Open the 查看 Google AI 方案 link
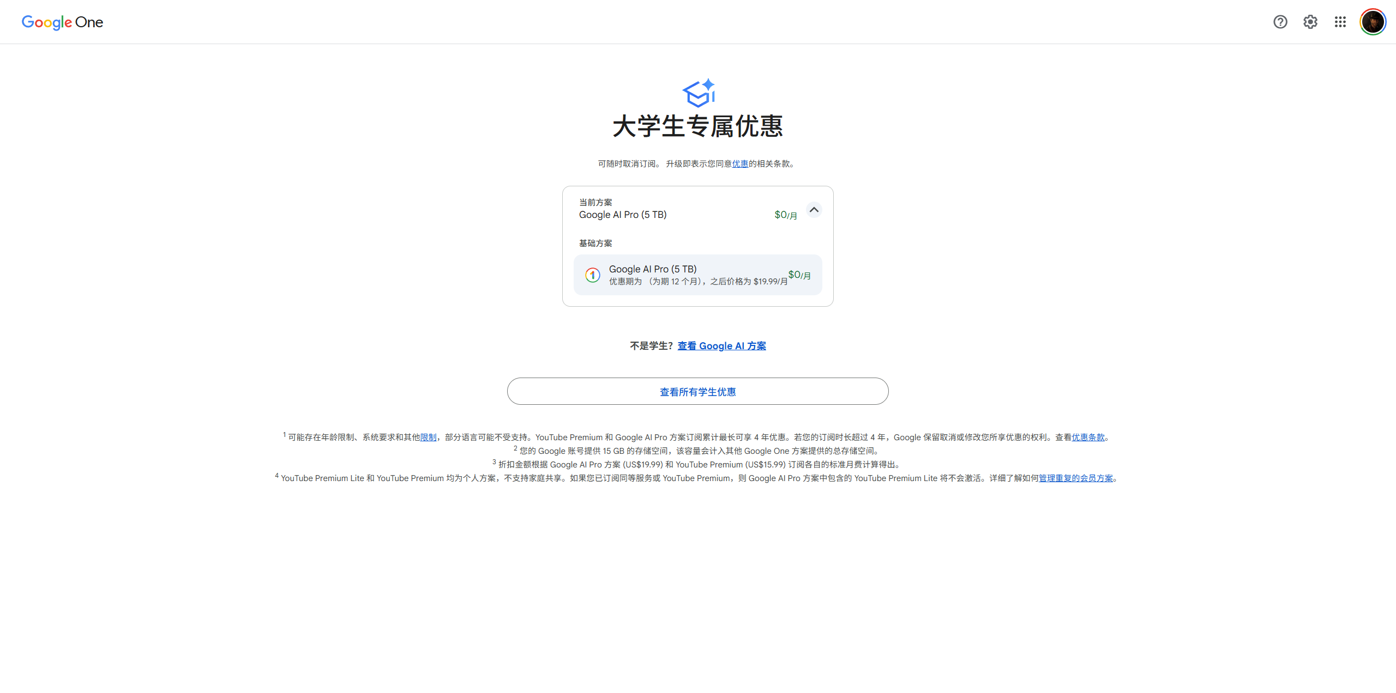Viewport: 1396px width, 693px height. pos(722,346)
